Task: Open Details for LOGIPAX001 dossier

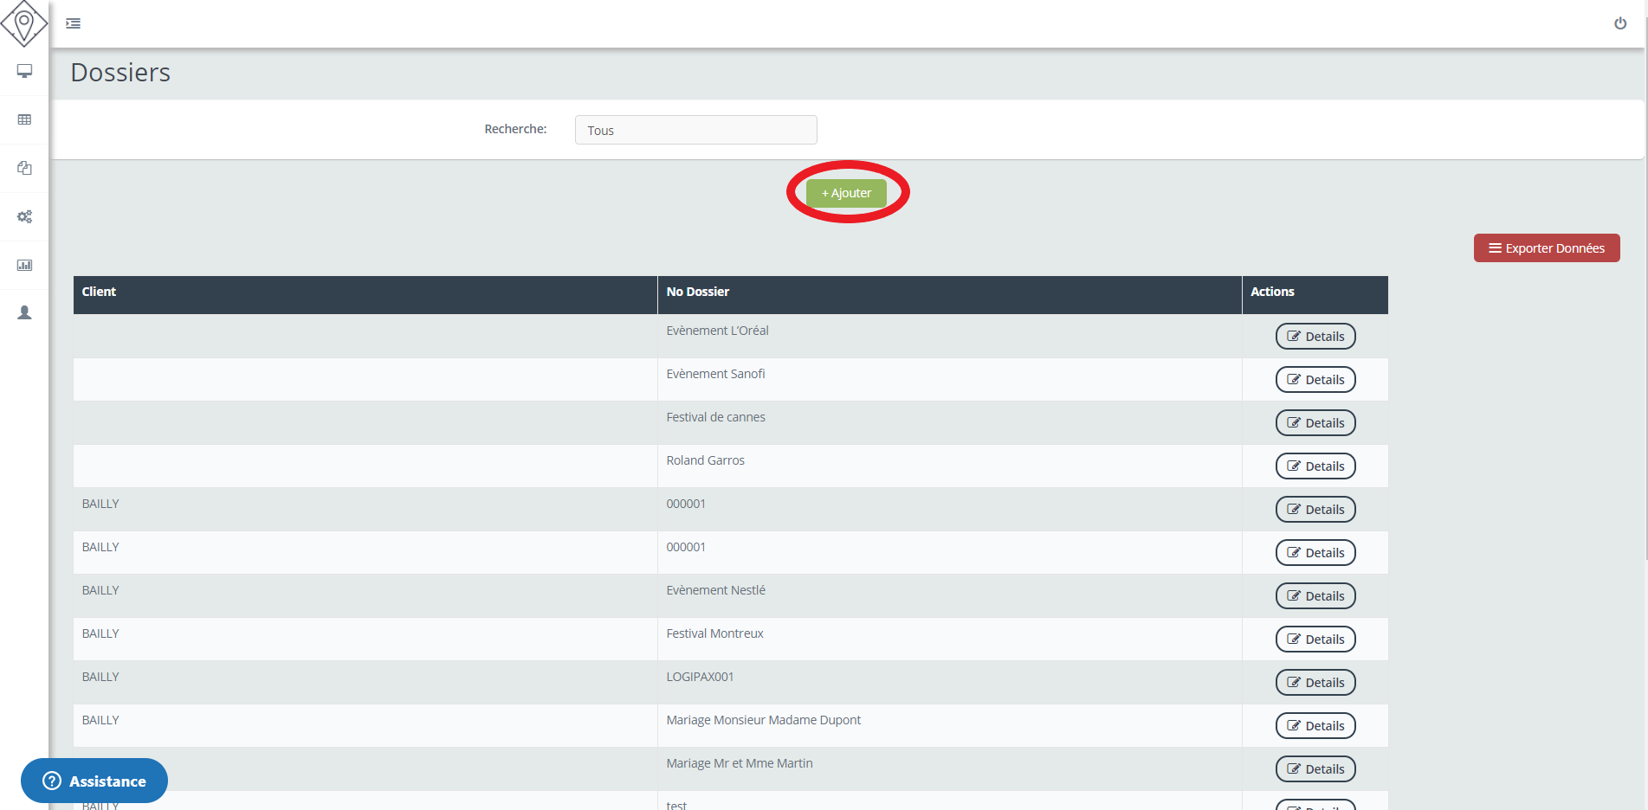Action: (1315, 683)
